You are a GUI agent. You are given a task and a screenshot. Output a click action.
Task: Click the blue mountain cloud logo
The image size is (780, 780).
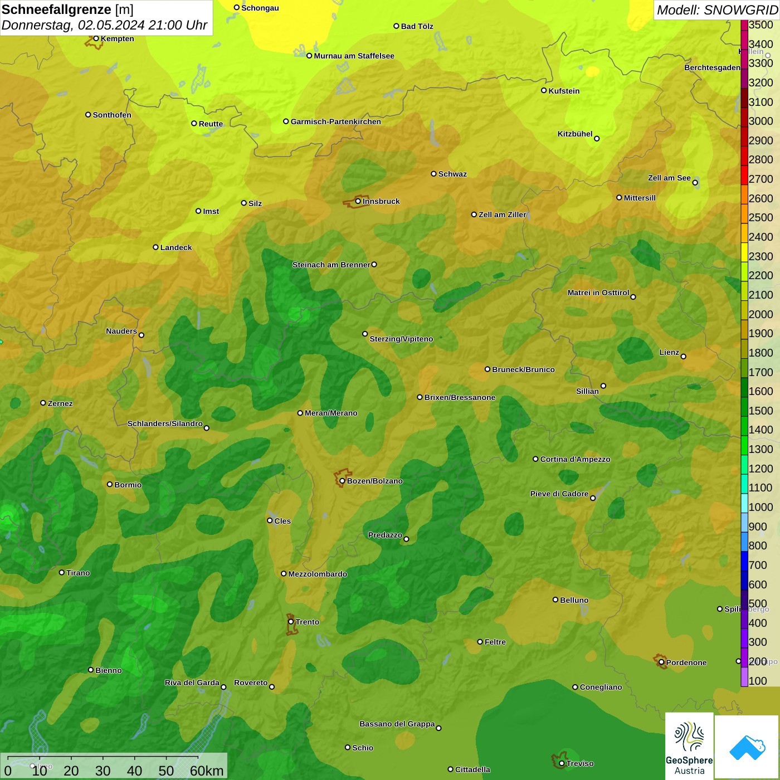click(747, 747)
